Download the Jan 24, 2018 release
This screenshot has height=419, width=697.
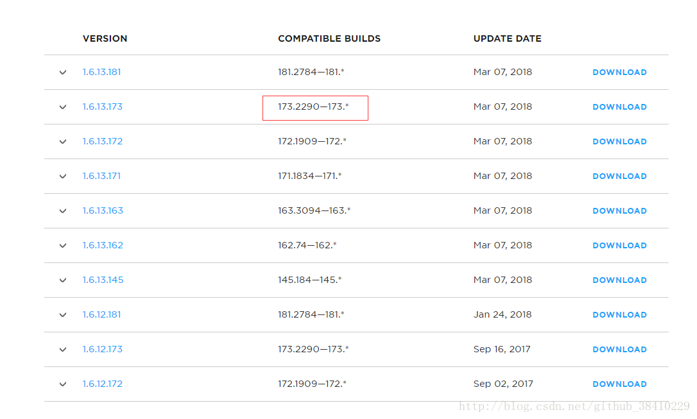pyautogui.click(x=619, y=315)
